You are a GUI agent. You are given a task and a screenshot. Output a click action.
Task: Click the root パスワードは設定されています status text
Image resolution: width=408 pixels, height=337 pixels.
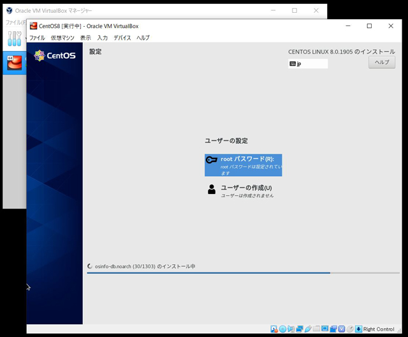click(x=251, y=170)
